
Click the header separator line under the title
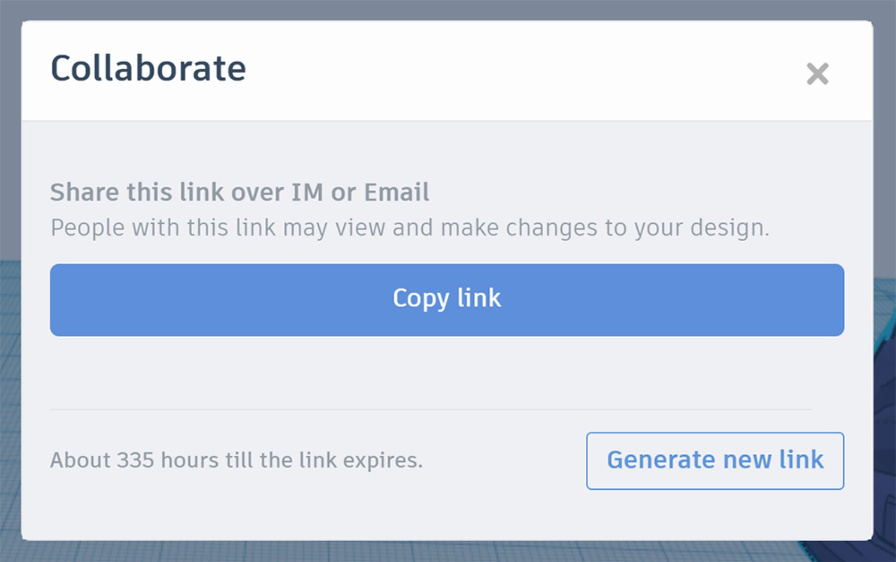coord(447,120)
